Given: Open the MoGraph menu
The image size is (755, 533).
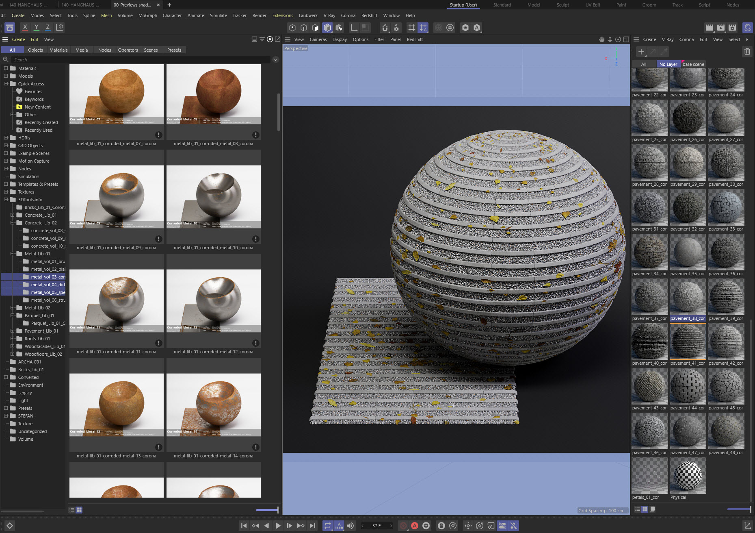Looking at the screenshot, I should tap(147, 15).
